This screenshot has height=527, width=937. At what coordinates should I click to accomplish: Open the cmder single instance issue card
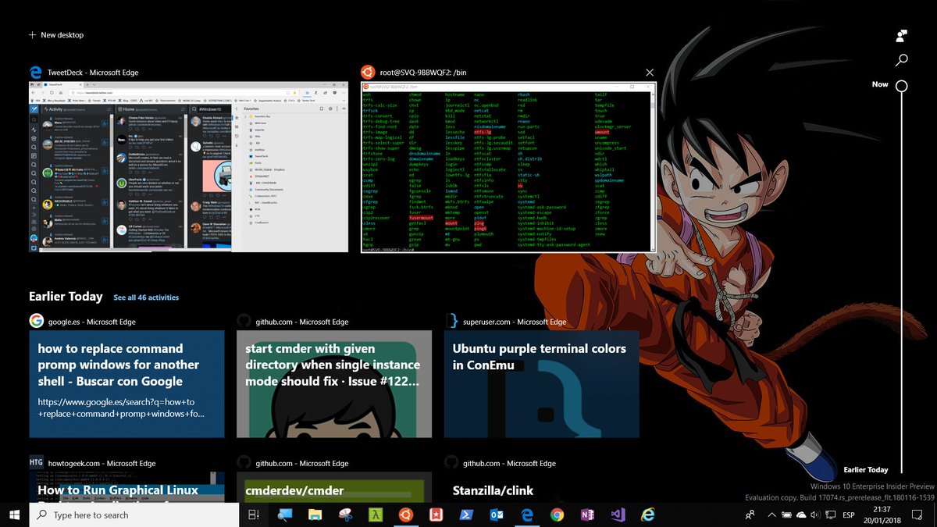click(334, 383)
